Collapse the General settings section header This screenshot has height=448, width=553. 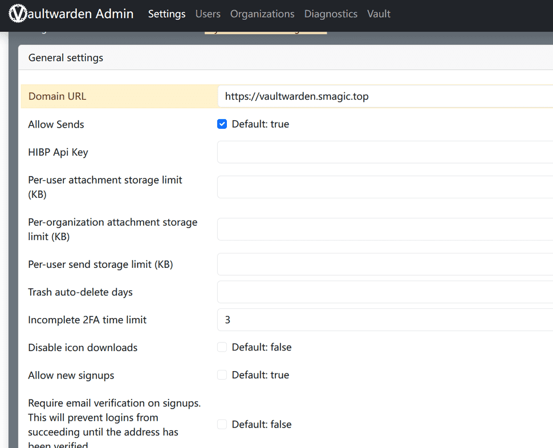tap(286, 58)
